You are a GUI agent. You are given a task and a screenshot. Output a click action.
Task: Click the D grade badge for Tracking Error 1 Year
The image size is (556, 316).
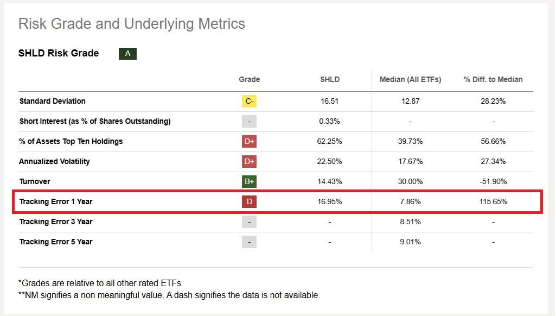pyautogui.click(x=249, y=201)
